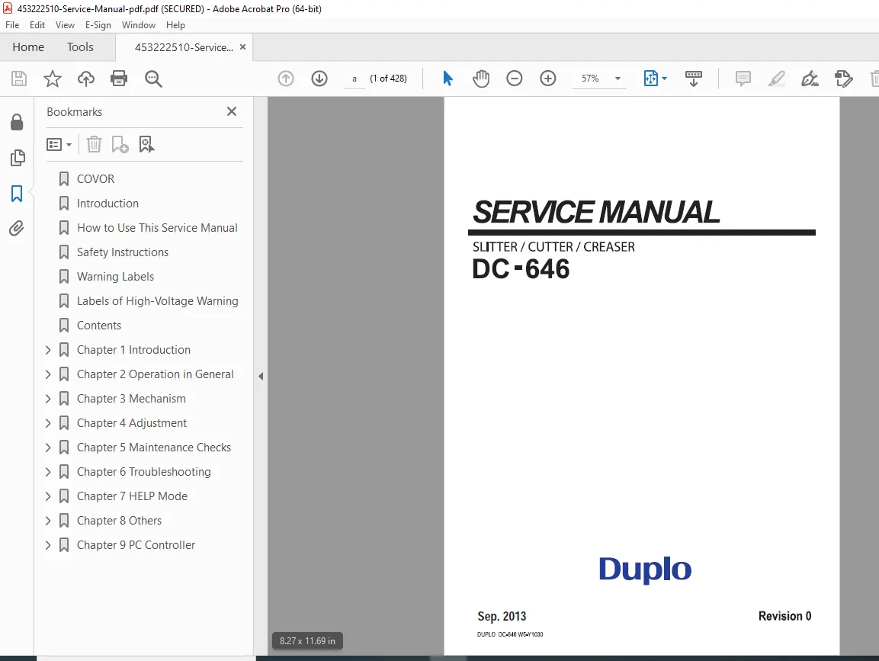Open the Edit menu
The width and height of the screenshot is (879, 661).
click(x=37, y=25)
